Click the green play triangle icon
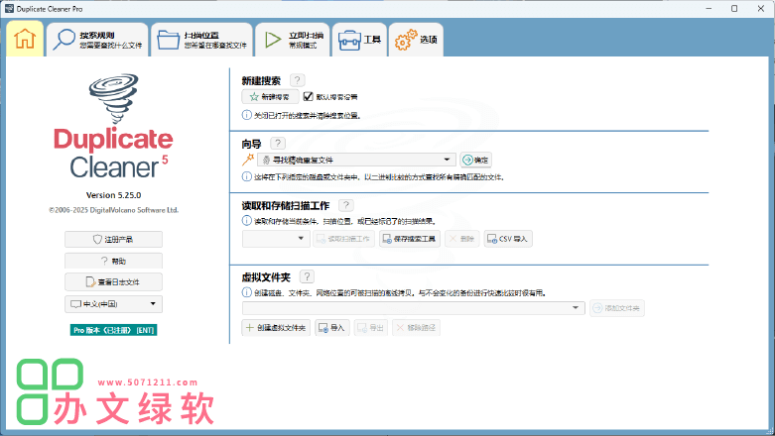Screen dimensions: 775x436 [272, 40]
